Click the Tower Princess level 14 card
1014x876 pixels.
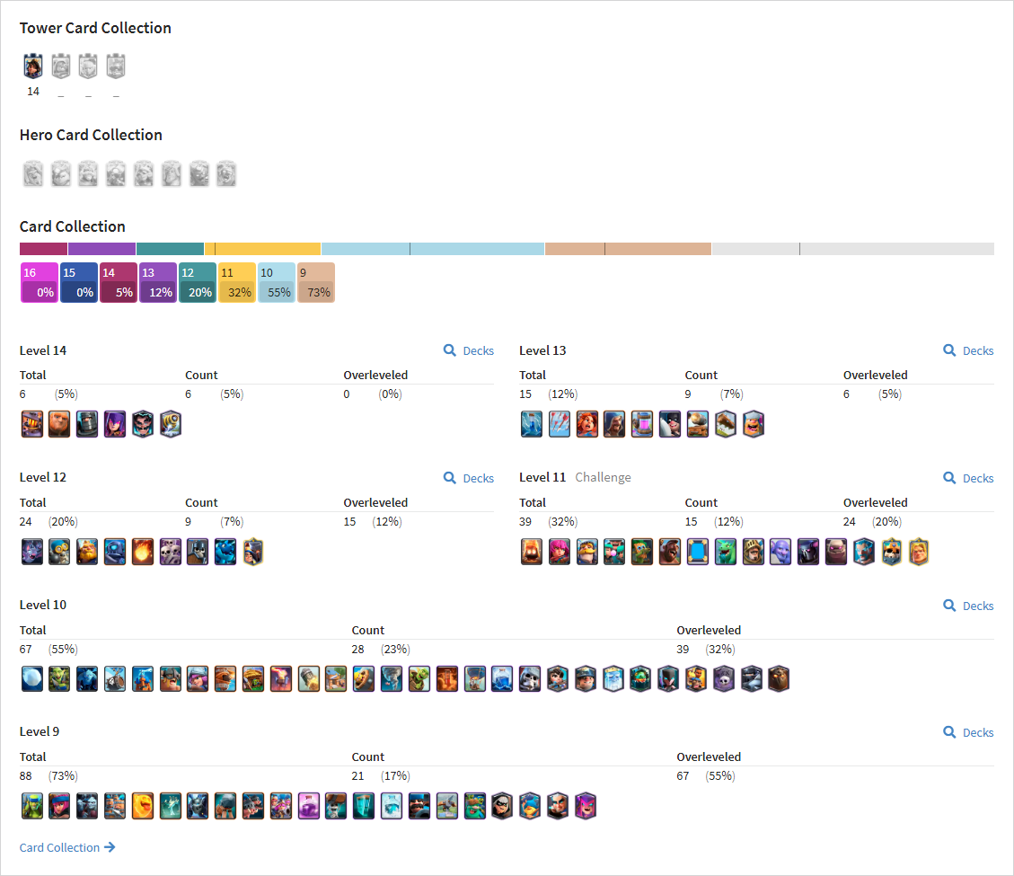(33, 66)
